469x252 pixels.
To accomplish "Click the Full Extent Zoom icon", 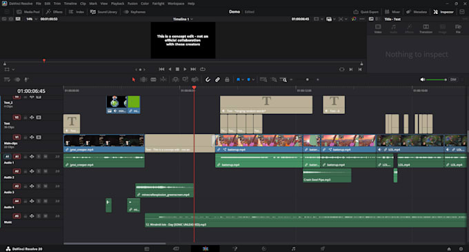I will tap(263, 79).
